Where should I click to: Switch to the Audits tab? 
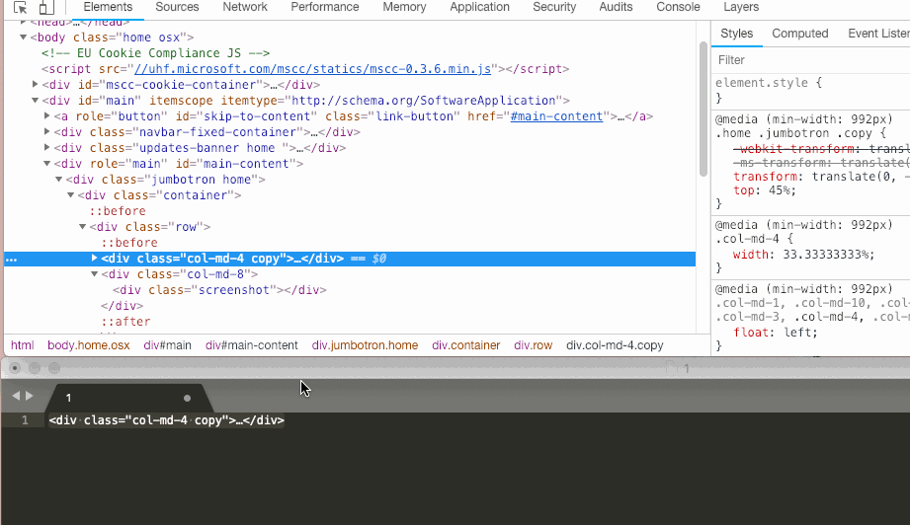pyautogui.click(x=616, y=7)
